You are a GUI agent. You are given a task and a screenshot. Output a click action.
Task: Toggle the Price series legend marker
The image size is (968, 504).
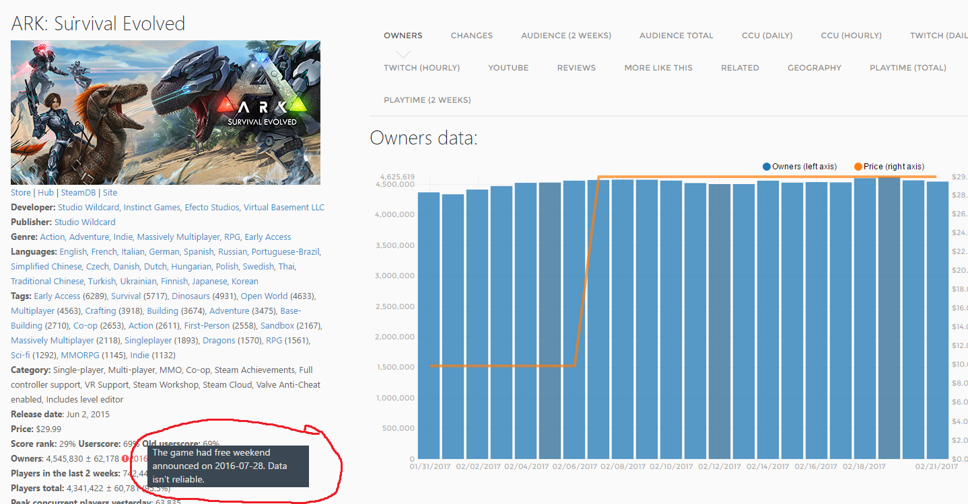coord(858,167)
